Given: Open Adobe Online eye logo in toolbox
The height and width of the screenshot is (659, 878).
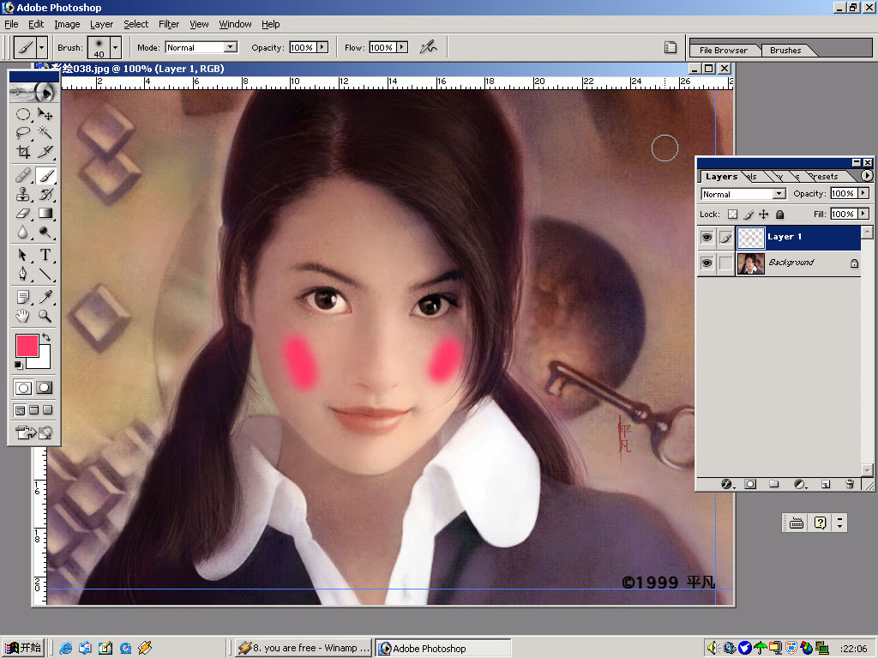Looking at the screenshot, I should pos(34,92).
